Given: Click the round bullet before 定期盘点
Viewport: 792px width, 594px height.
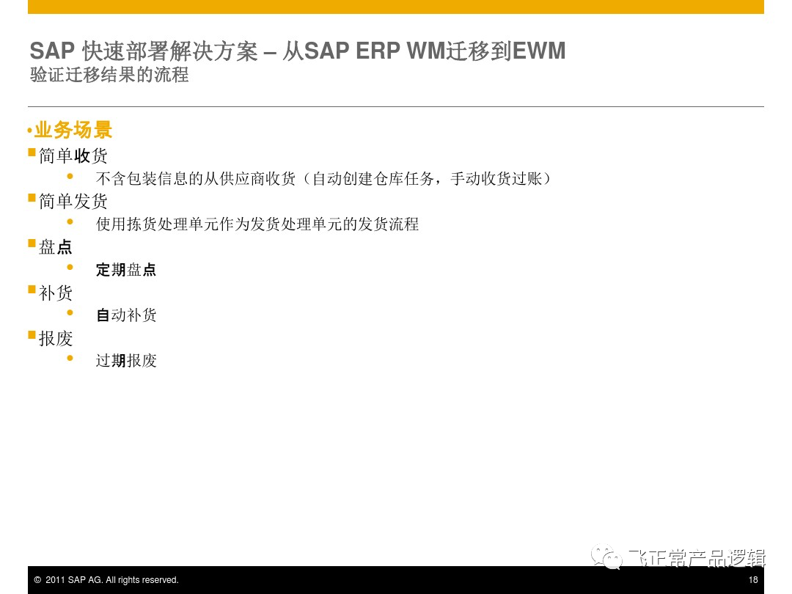Looking at the screenshot, I should (x=70, y=265).
